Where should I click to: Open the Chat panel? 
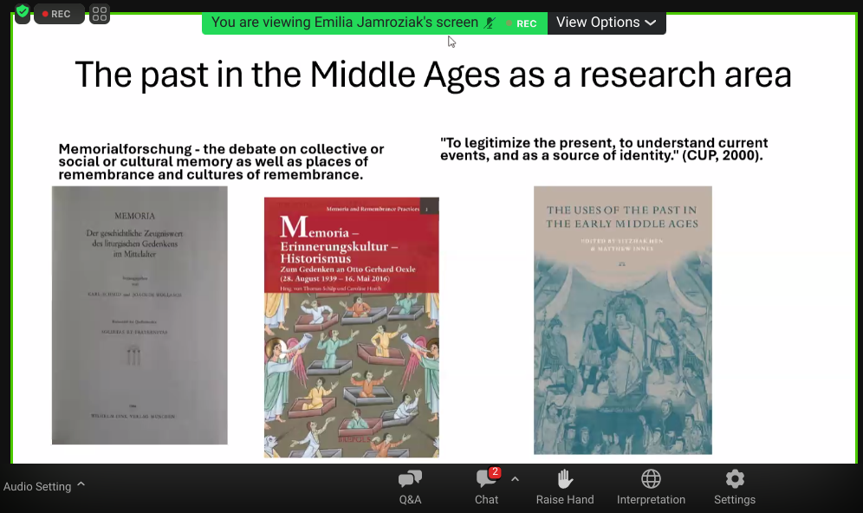[486, 487]
